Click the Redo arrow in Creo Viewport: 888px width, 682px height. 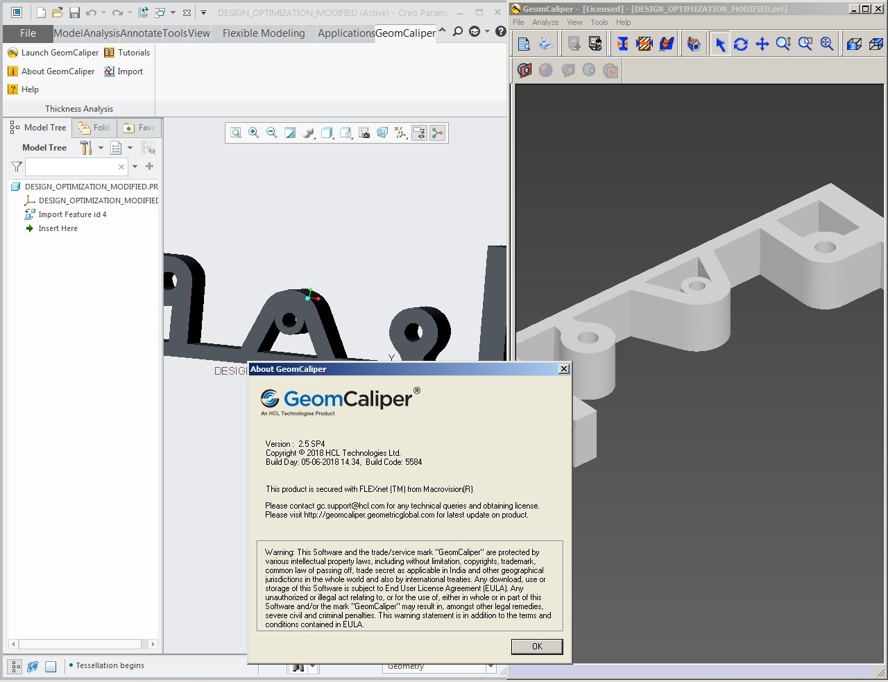pos(117,12)
